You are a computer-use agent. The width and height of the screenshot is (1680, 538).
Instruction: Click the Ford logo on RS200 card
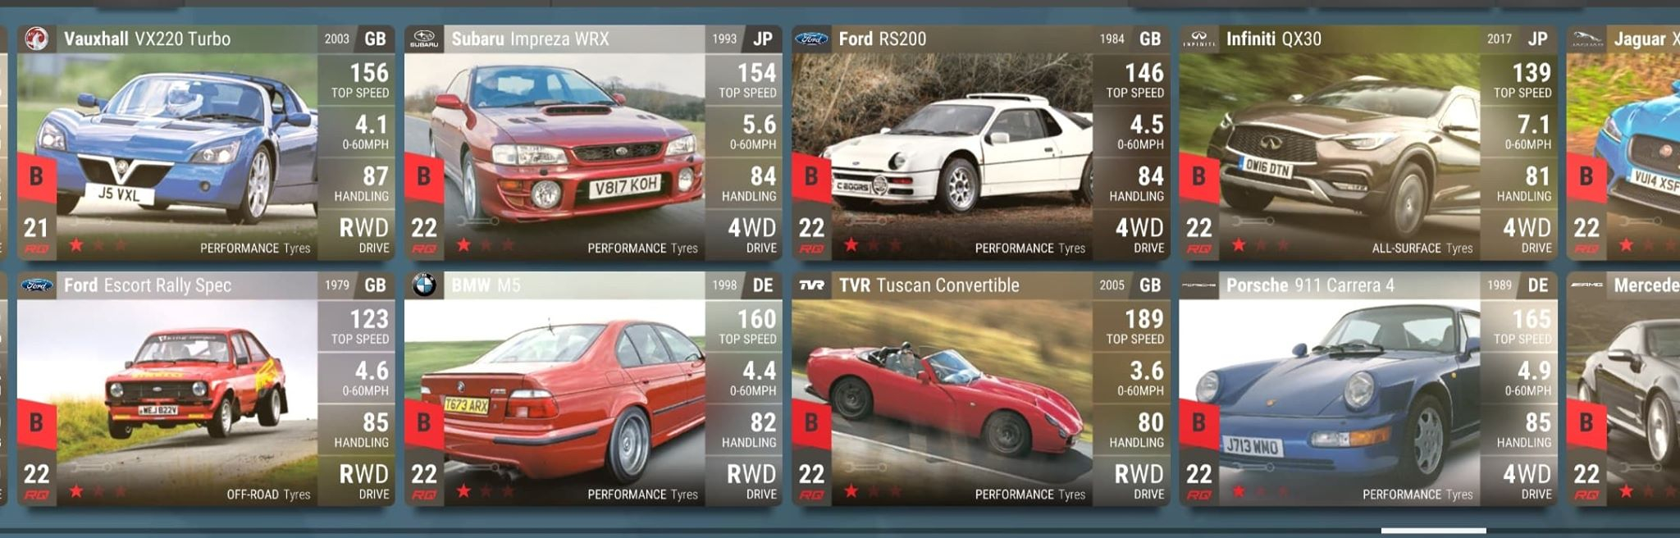click(x=811, y=39)
